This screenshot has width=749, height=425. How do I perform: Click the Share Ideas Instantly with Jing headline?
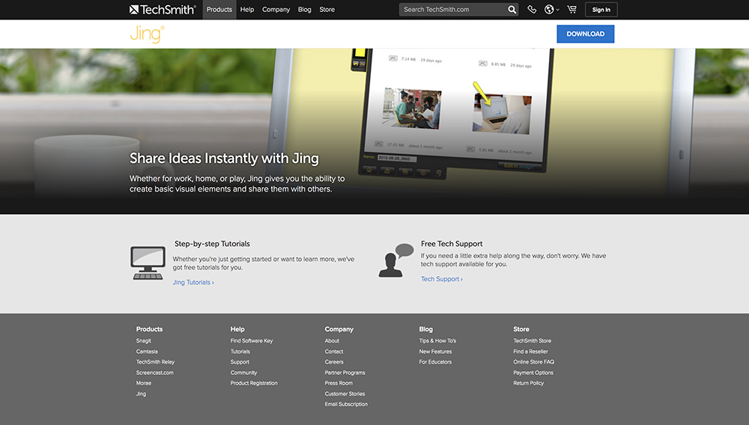click(x=224, y=159)
